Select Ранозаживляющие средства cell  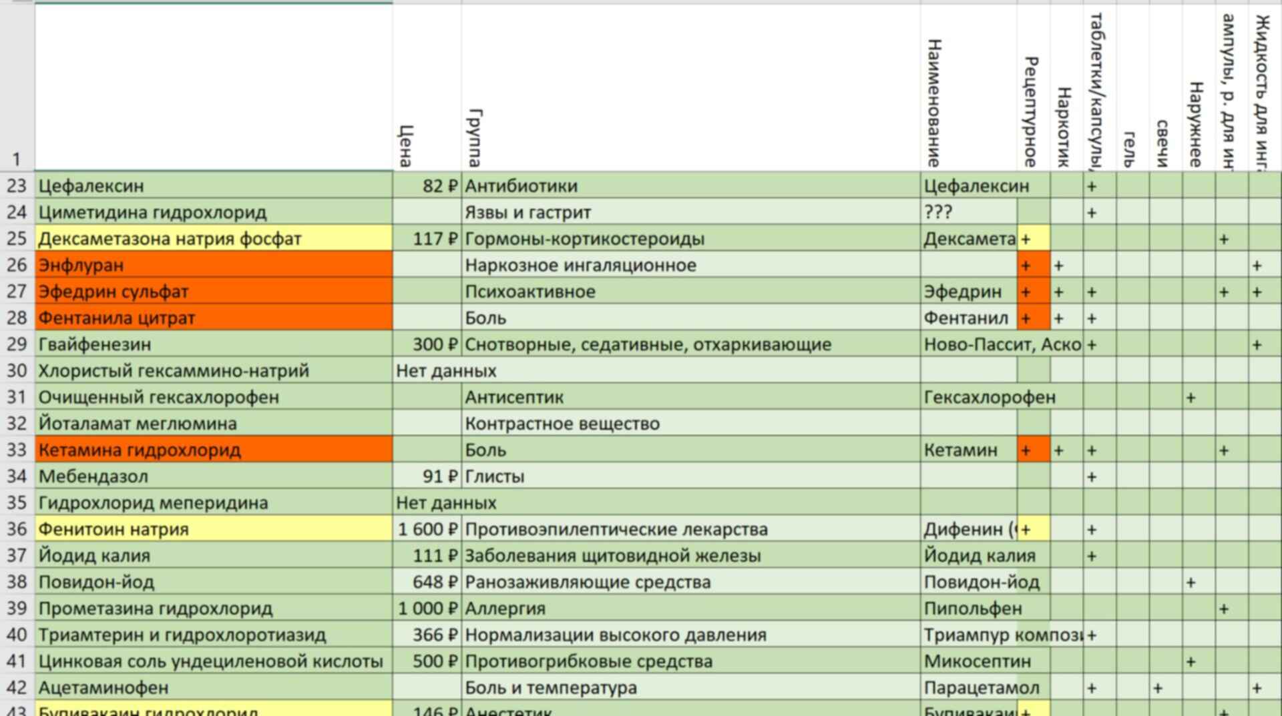(691, 582)
